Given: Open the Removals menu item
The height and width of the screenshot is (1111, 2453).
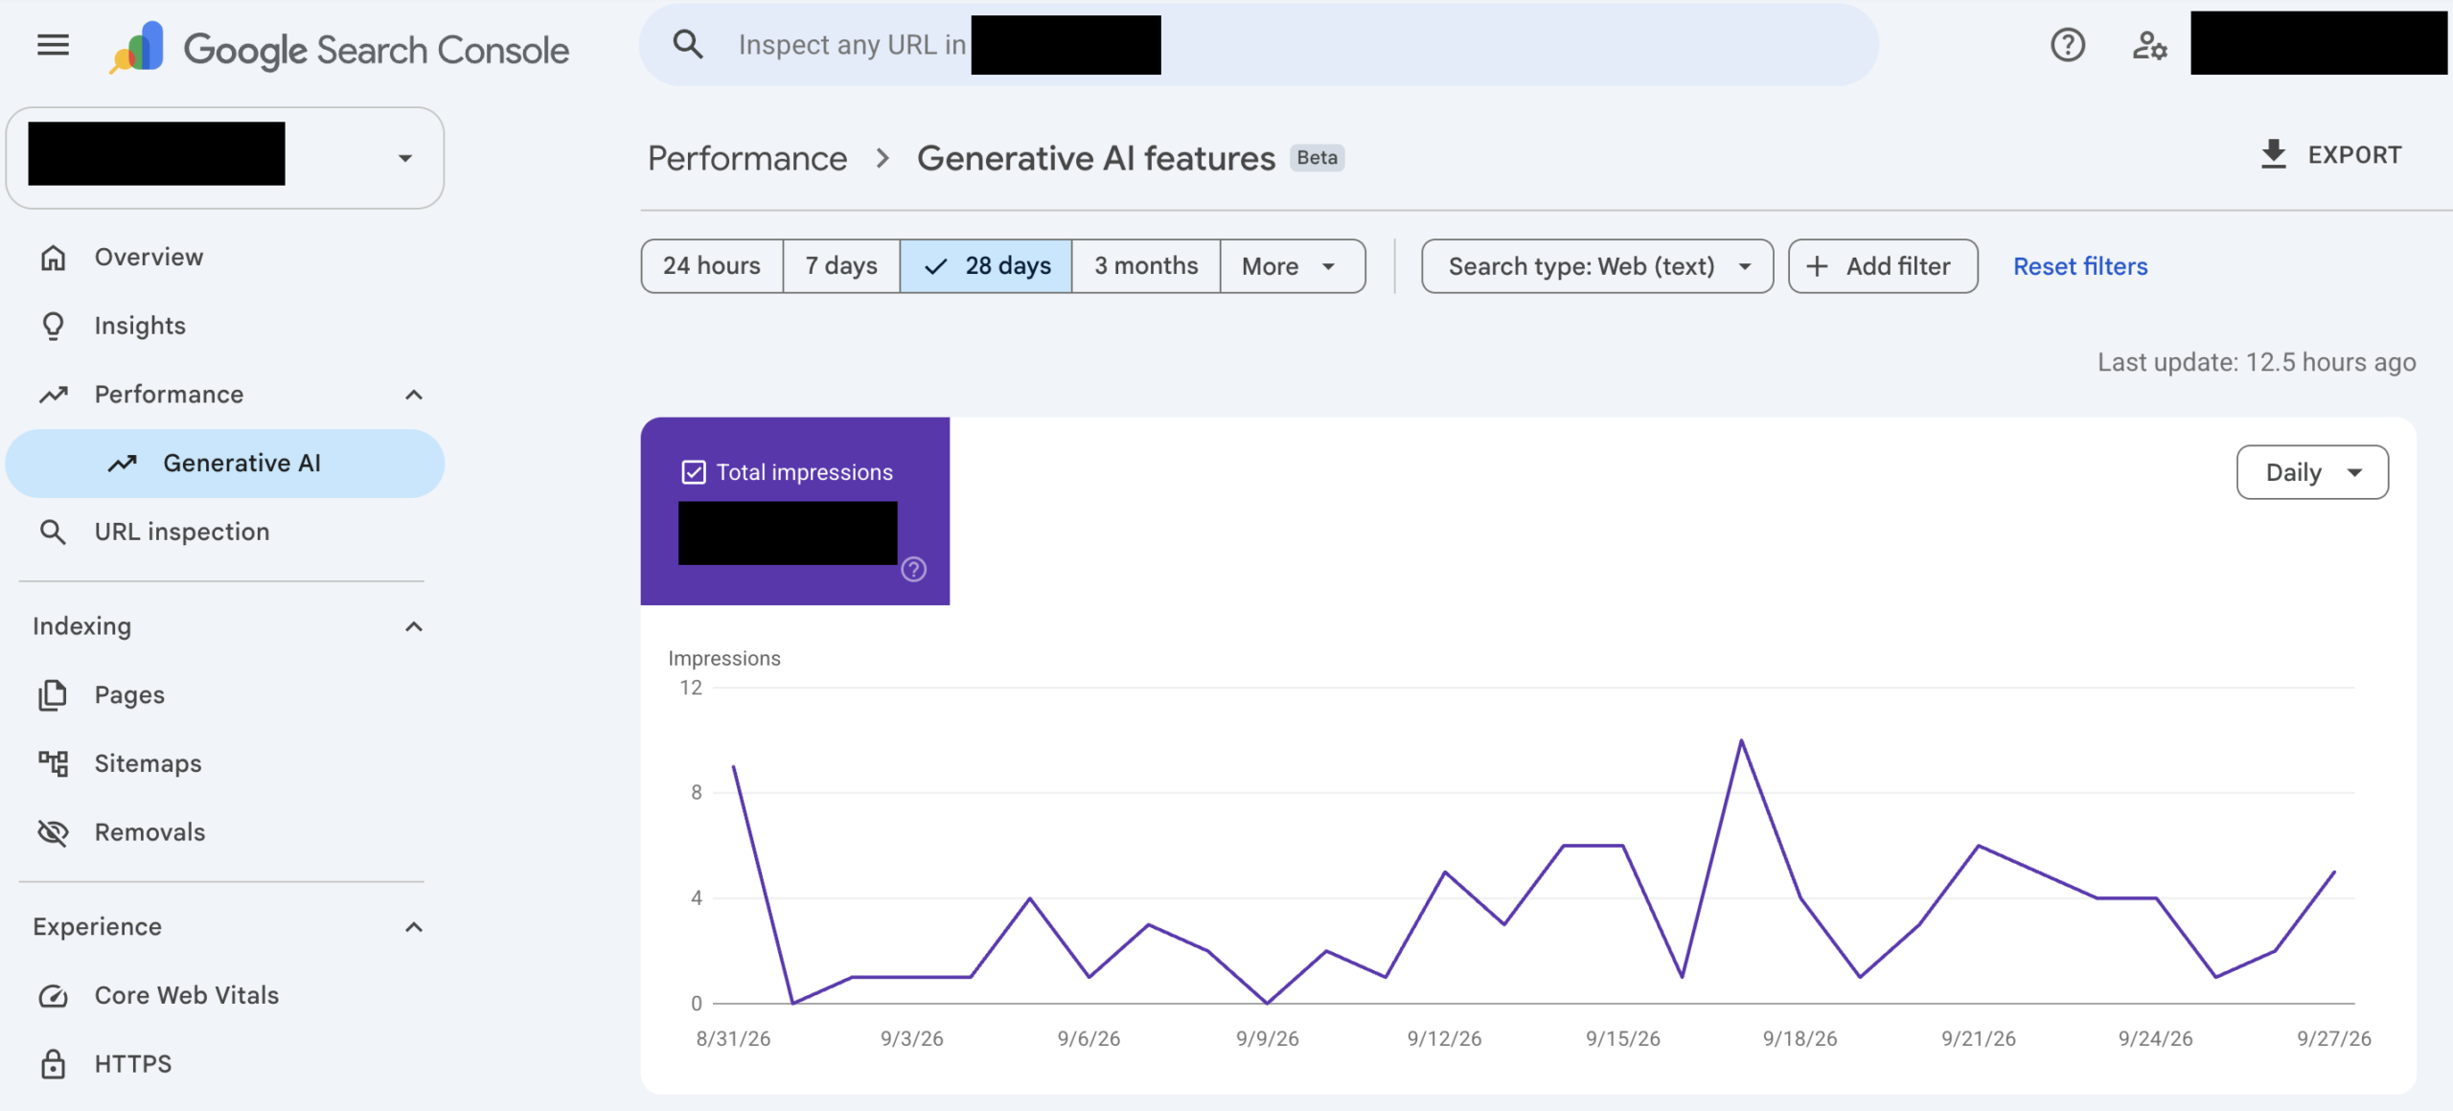Looking at the screenshot, I should (225, 832).
